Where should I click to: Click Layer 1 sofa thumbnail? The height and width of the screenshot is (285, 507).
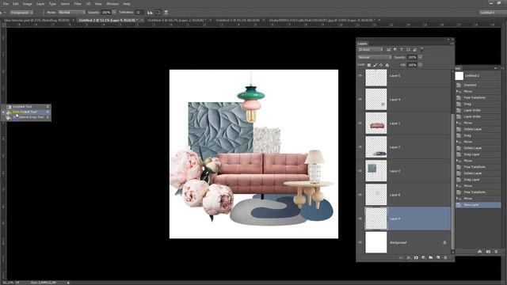click(376, 123)
